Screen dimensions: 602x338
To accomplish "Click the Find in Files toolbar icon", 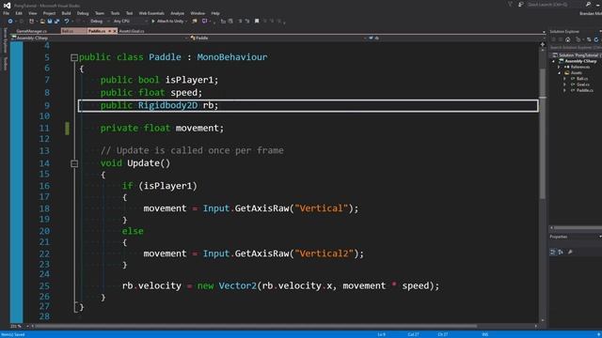I will [x=195, y=21].
